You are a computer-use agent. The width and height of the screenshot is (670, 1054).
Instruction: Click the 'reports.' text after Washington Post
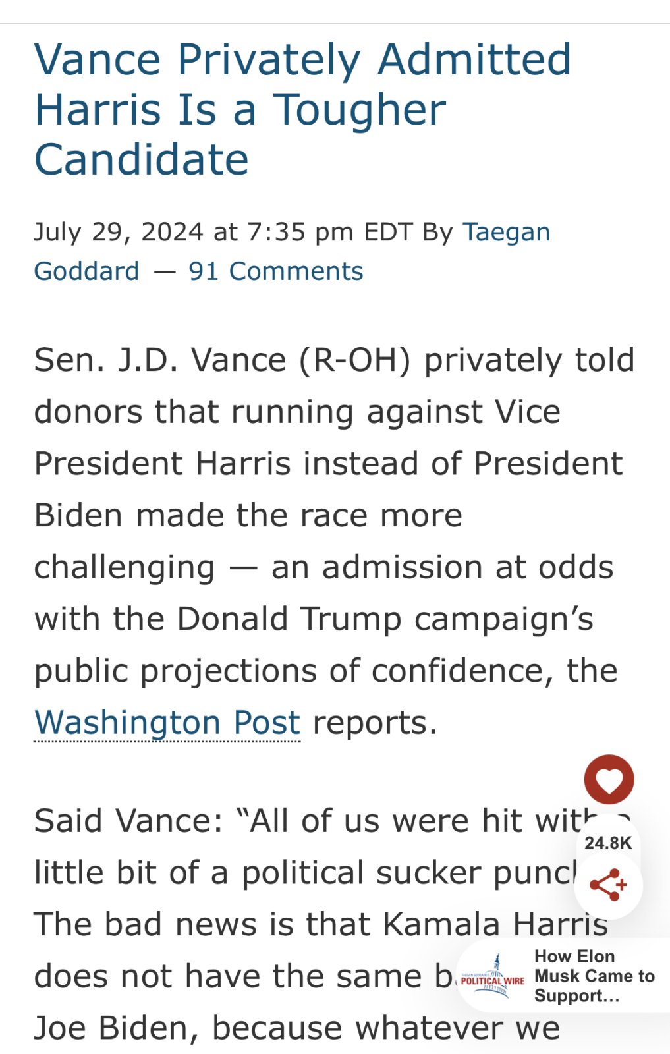tap(375, 723)
